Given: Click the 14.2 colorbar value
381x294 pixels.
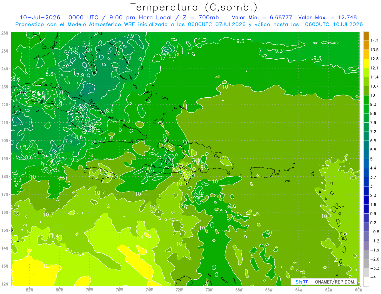Looking at the screenshot, I should (x=375, y=41).
